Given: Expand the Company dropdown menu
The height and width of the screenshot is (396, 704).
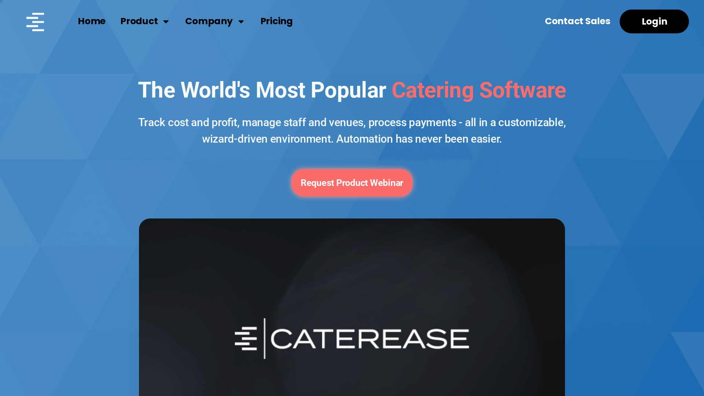Looking at the screenshot, I should [214, 21].
